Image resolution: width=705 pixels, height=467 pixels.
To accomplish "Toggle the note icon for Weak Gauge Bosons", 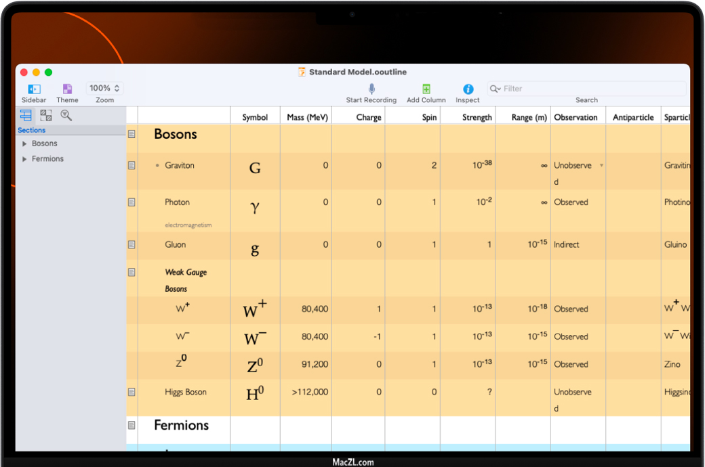I will pos(132,272).
